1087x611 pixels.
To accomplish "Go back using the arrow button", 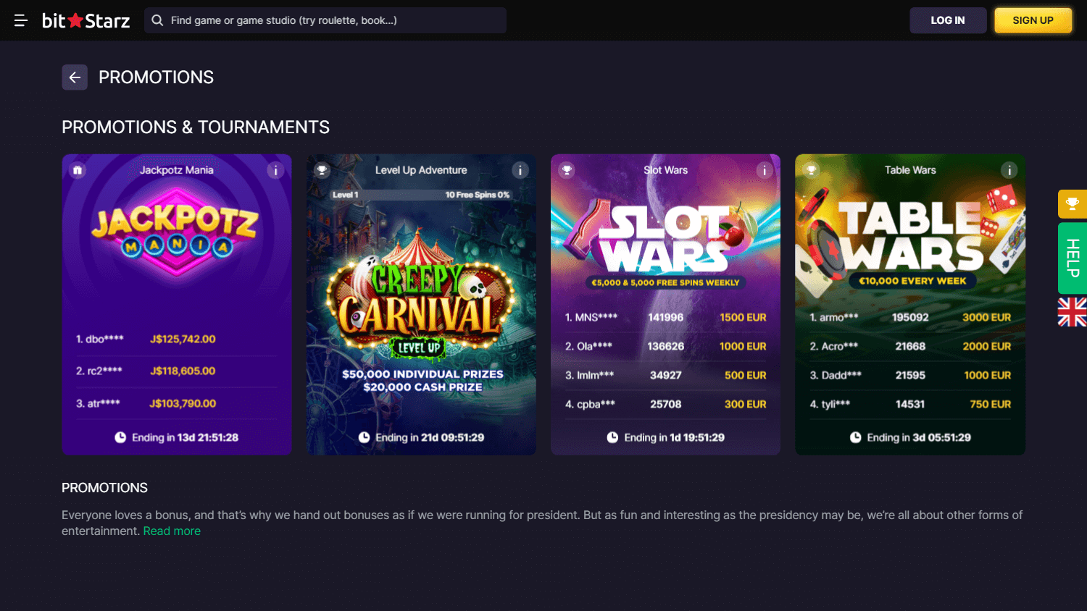I will (x=75, y=77).
